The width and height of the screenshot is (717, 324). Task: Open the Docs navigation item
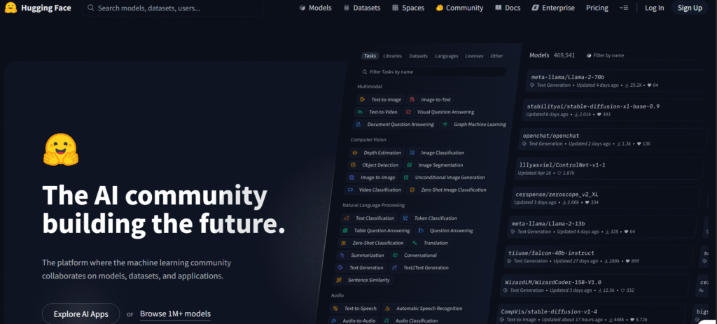(x=508, y=8)
